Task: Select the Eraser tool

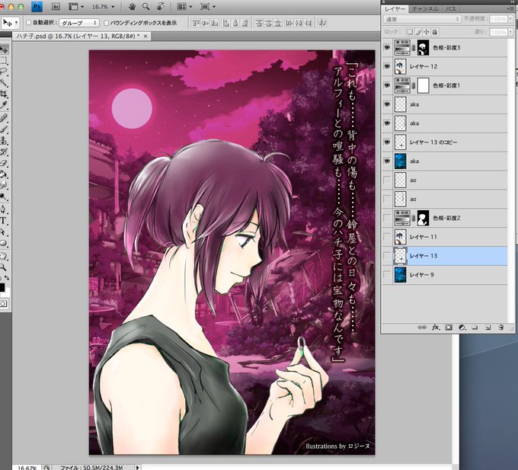Action: (4, 163)
